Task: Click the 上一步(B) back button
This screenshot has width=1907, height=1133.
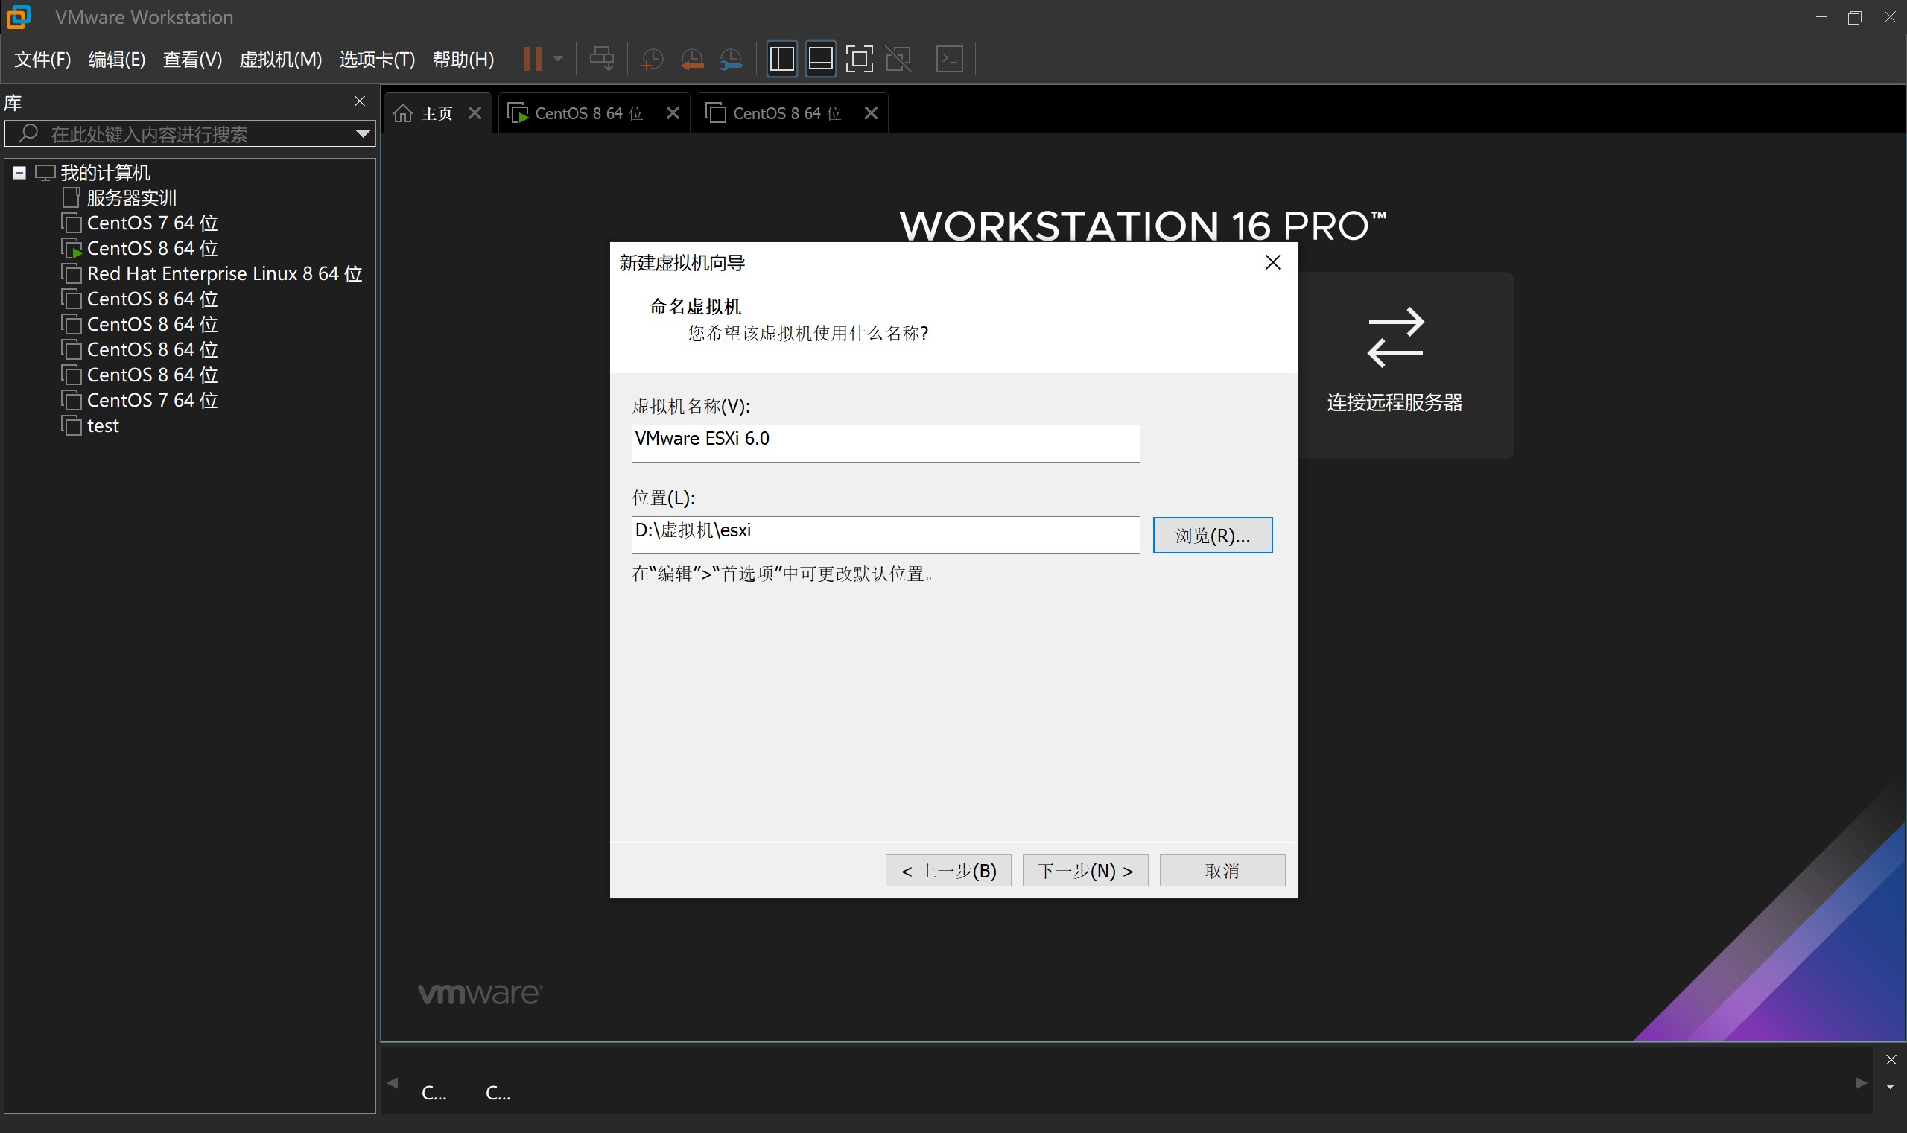Action: pos(948,870)
